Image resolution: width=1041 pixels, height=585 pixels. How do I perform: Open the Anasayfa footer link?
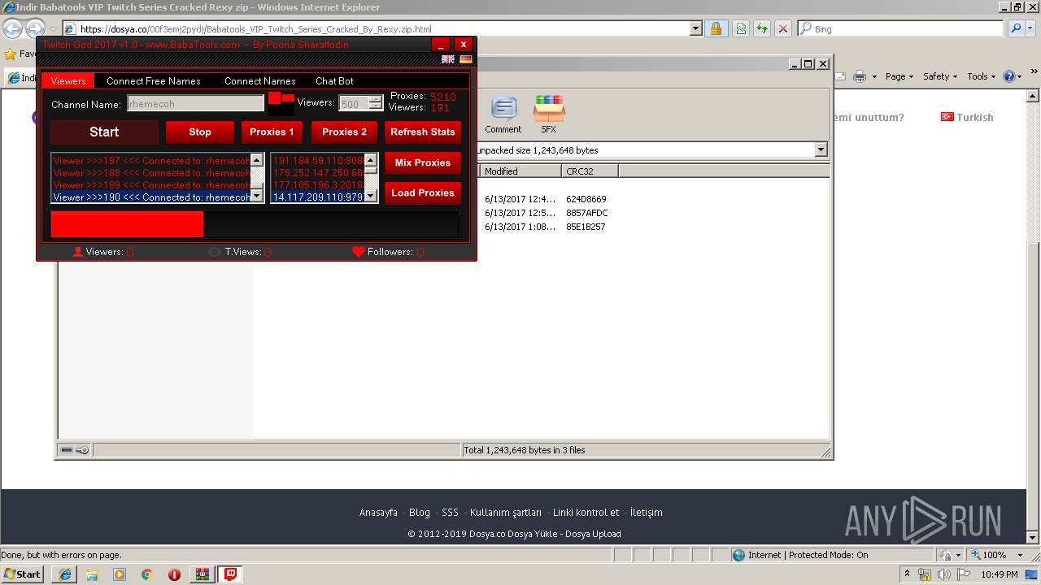378,513
